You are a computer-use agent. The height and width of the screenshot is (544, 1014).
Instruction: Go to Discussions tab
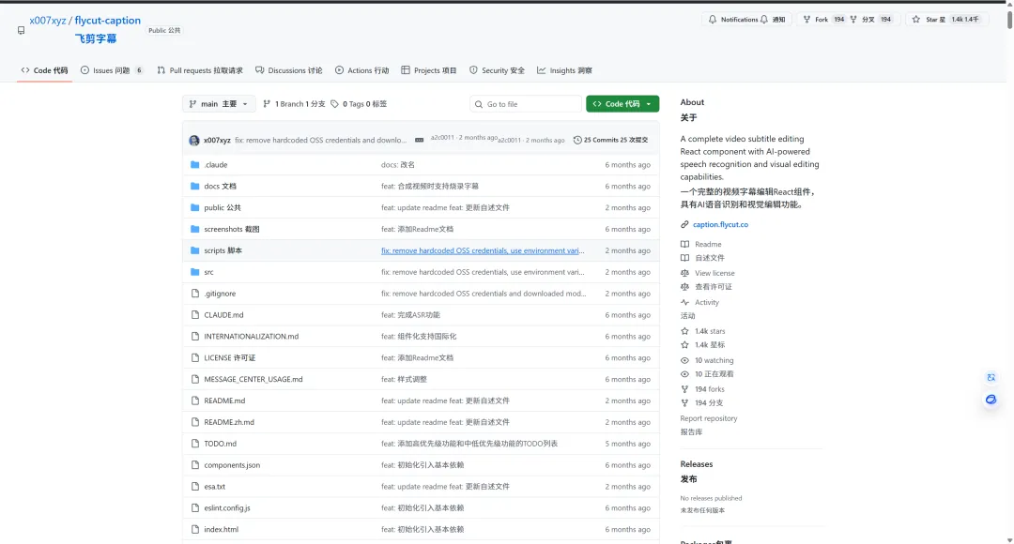(288, 70)
